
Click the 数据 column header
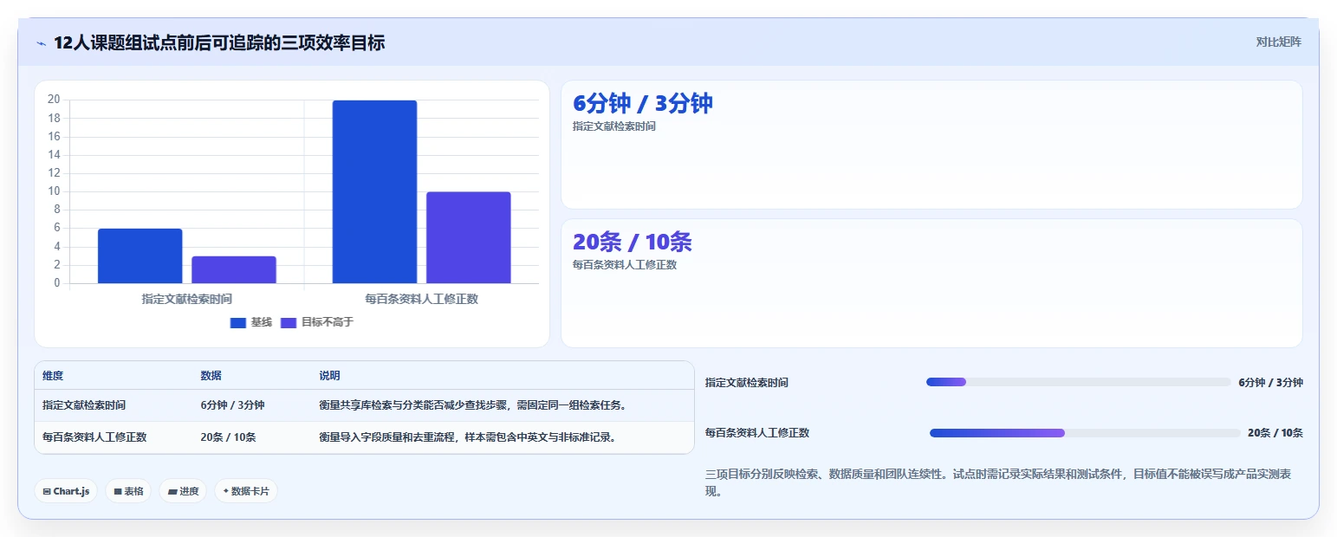click(x=211, y=376)
